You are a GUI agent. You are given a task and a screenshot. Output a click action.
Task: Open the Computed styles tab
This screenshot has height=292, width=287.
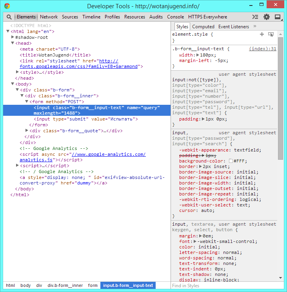coord(203,27)
